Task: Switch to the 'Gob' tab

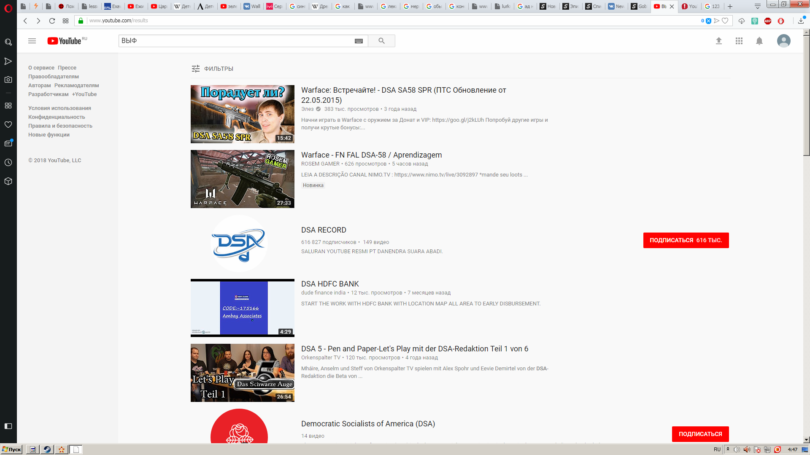Action: coord(639,6)
